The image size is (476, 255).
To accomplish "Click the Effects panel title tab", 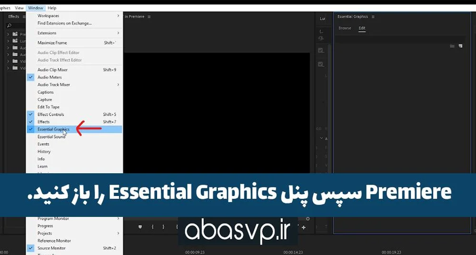I will [14, 17].
